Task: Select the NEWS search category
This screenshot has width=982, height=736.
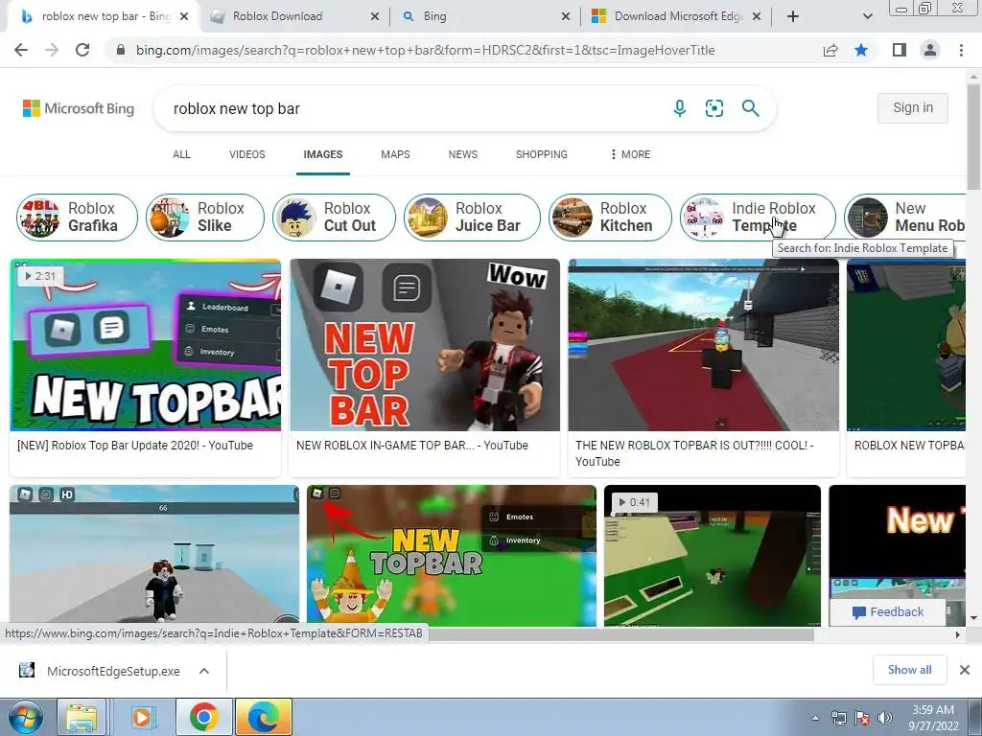Action: pyautogui.click(x=463, y=154)
